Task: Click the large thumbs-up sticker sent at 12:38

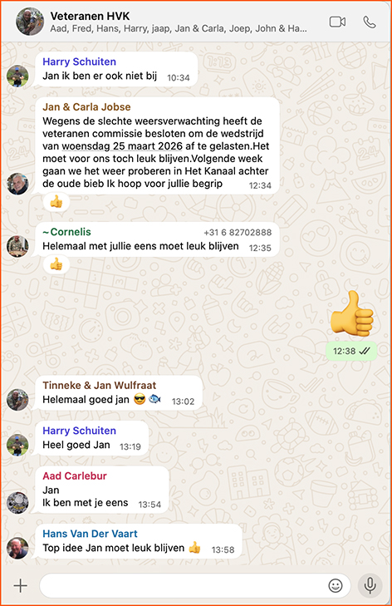Action: pos(352,313)
